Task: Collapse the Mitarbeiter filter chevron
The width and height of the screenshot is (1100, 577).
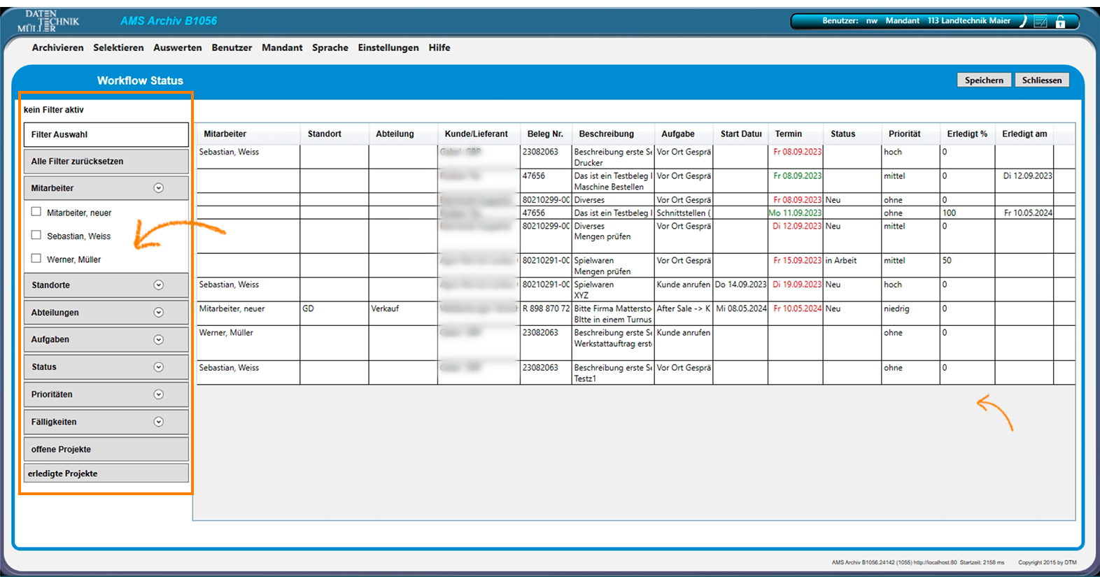Action: pos(159,188)
